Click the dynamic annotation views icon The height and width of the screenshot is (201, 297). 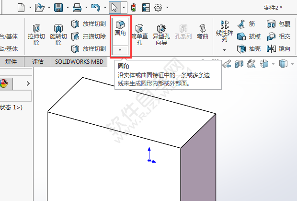pos(251,64)
